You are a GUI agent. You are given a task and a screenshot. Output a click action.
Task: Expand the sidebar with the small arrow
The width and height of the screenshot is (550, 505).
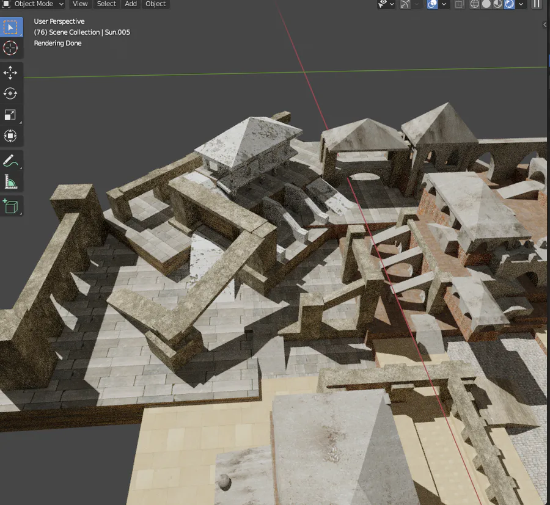(x=544, y=24)
